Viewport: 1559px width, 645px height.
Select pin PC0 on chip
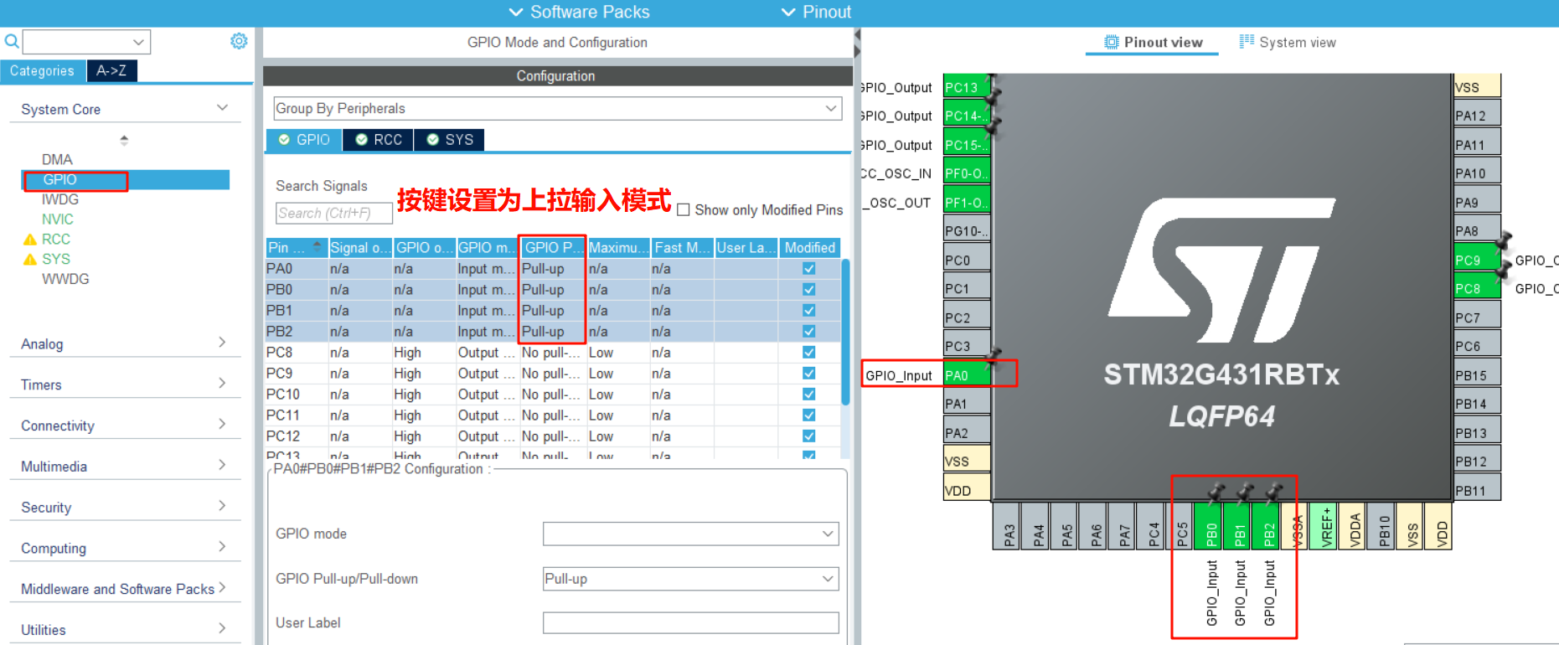[967, 260]
